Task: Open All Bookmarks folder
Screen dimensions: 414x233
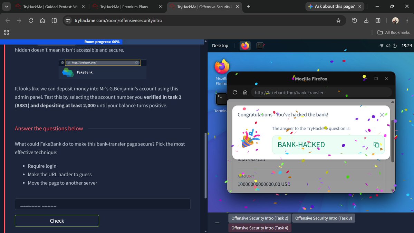Action: pos(393,32)
